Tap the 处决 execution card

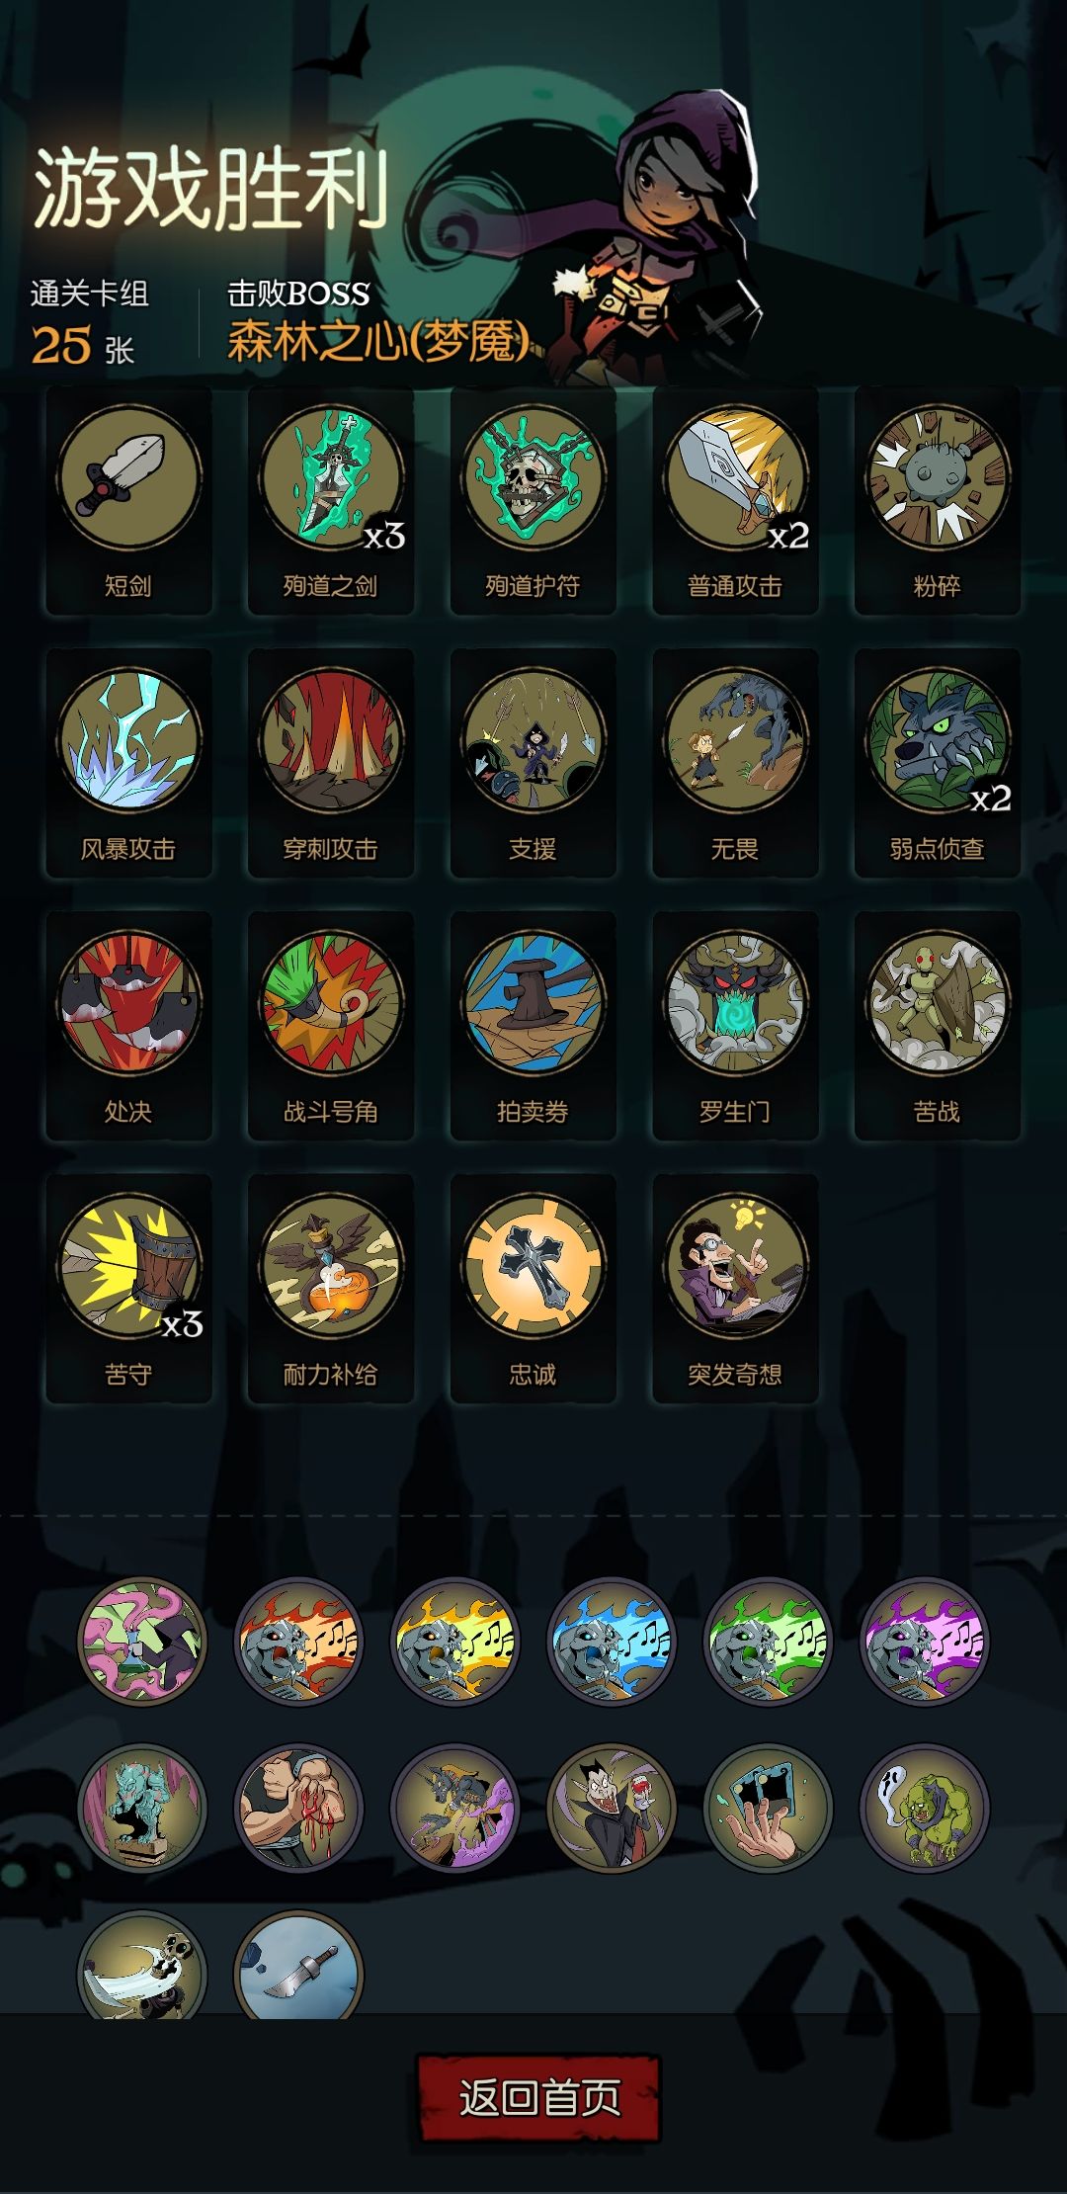128,1026
